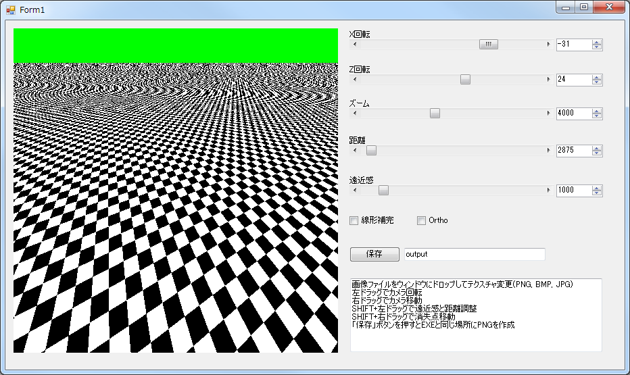Decrease X回転 value with spinner down arrow

point(597,47)
